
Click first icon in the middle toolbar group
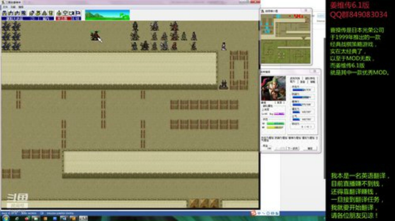click(32, 13)
